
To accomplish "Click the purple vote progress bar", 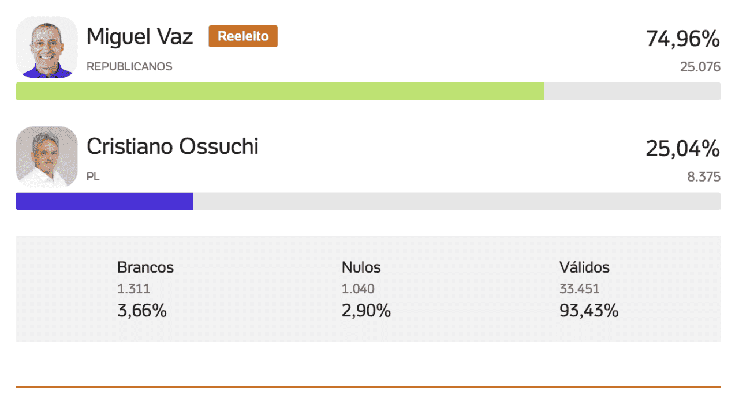I will [x=104, y=201].
